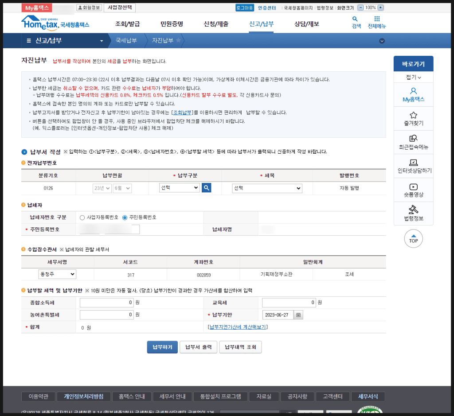Open 즐겨찾기 star in the sidebar
454x416 pixels.
coord(413,118)
